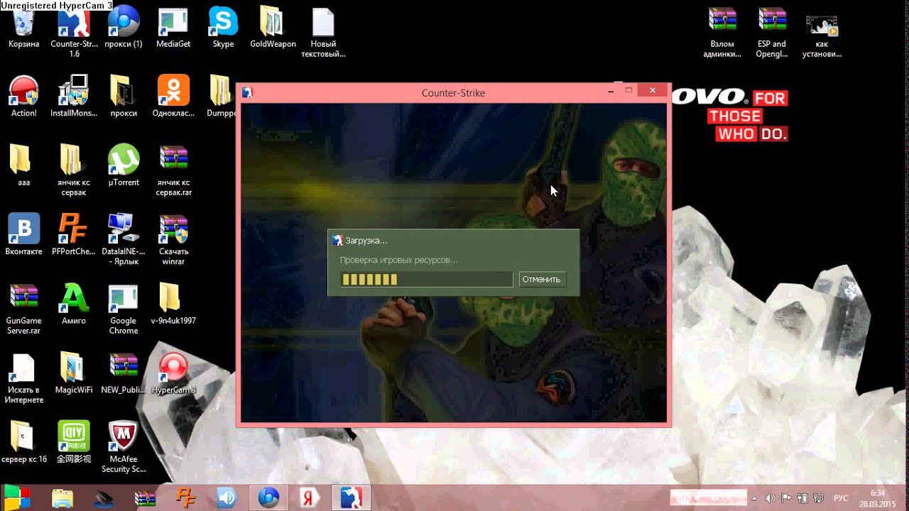Image resolution: width=909 pixels, height=511 pixels.
Task: Launch the Амиго browser shortcut
Action: point(74,304)
